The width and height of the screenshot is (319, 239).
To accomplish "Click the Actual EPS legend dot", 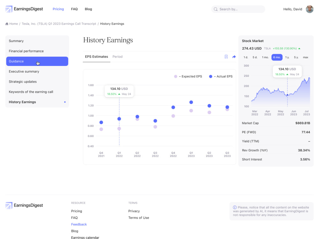I will 211,76.
